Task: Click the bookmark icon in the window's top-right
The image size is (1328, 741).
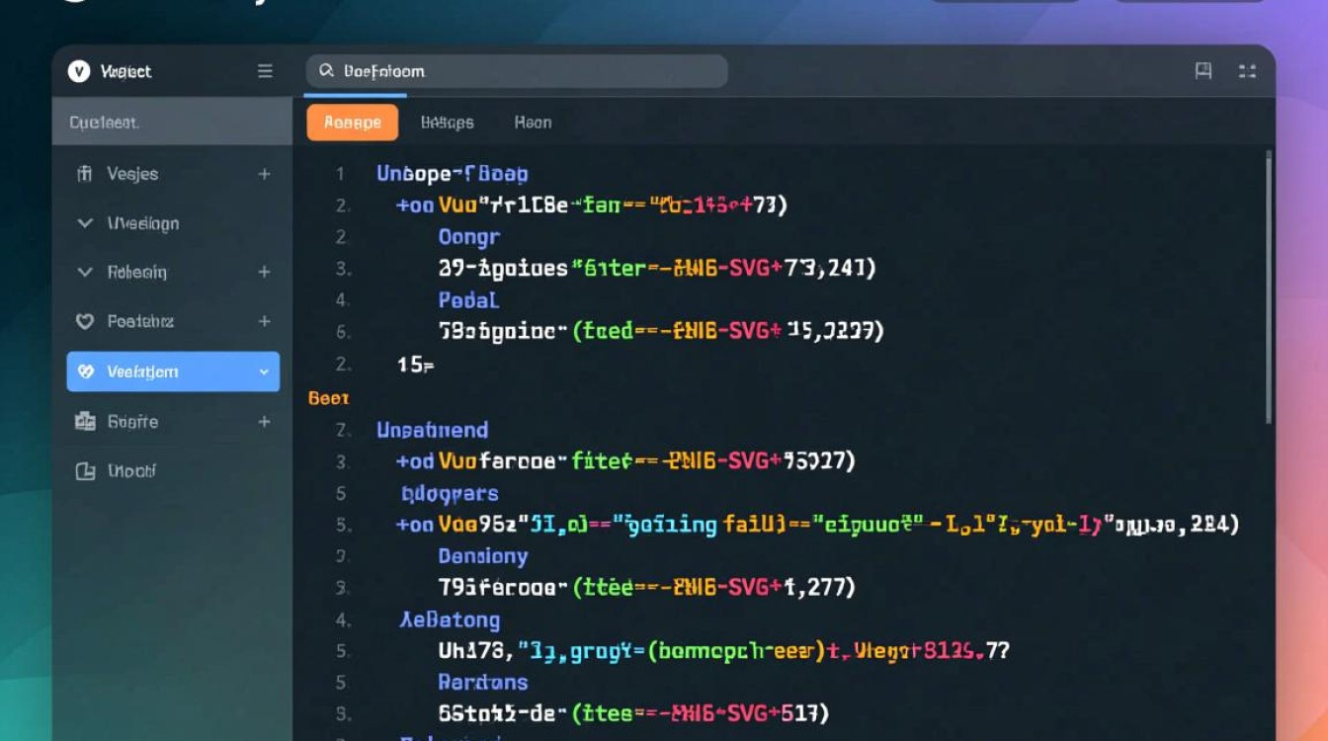Action: [x=1203, y=71]
